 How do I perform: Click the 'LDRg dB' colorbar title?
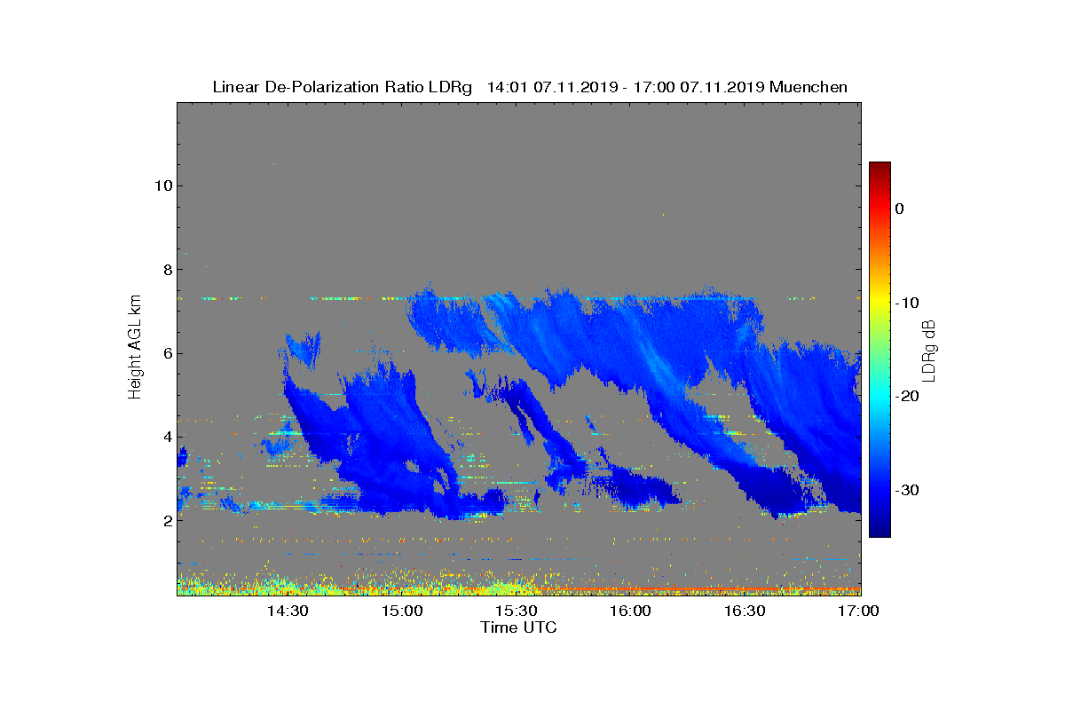point(930,351)
